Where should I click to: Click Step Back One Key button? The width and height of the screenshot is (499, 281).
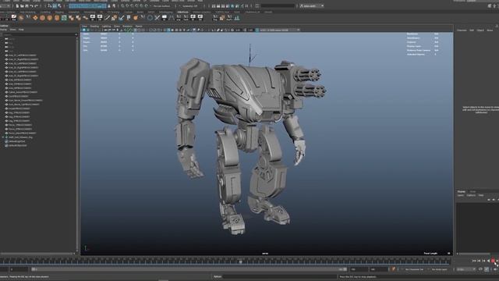(479, 261)
